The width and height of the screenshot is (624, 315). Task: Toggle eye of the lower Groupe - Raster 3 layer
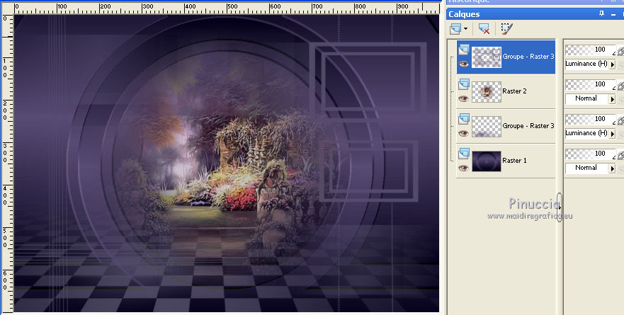click(463, 133)
